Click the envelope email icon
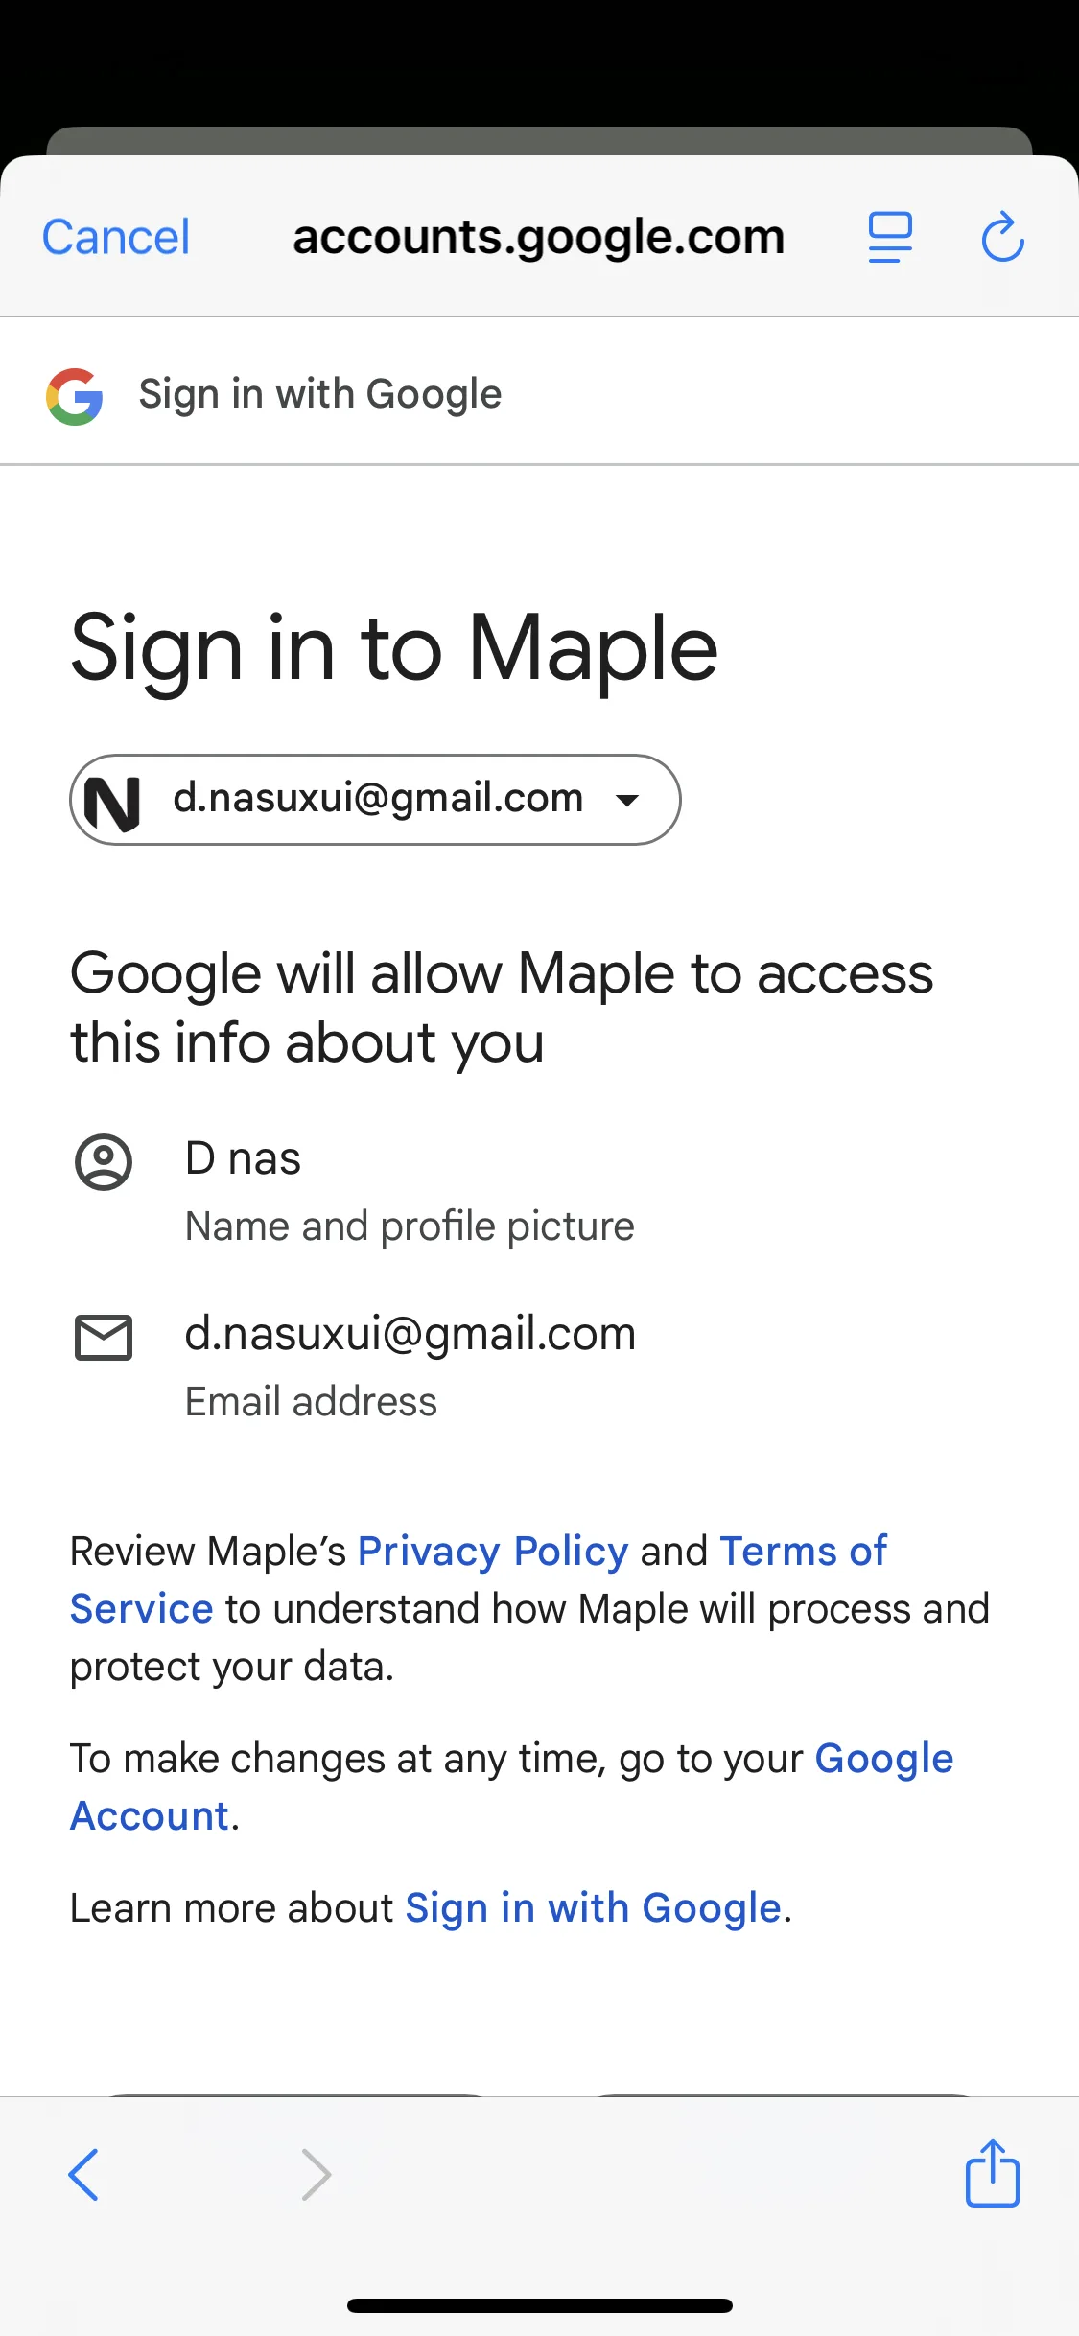 click(x=104, y=1338)
